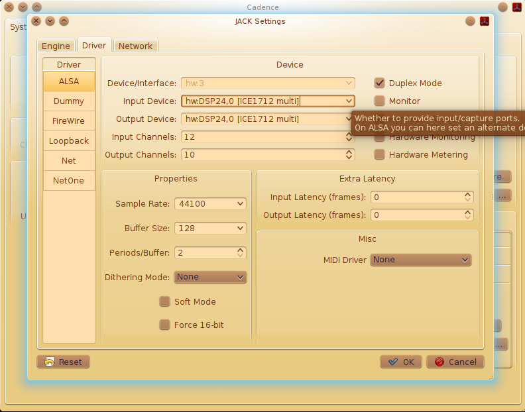Click the round titlebar button in JACK Settings

click(470, 21)
